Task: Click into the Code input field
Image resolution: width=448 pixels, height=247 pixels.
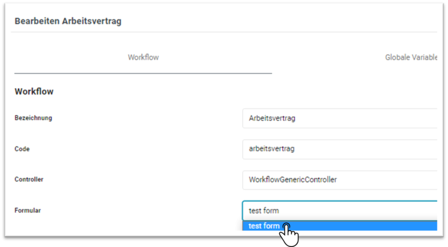Action: pyautogui.click(x=340, y=149)
